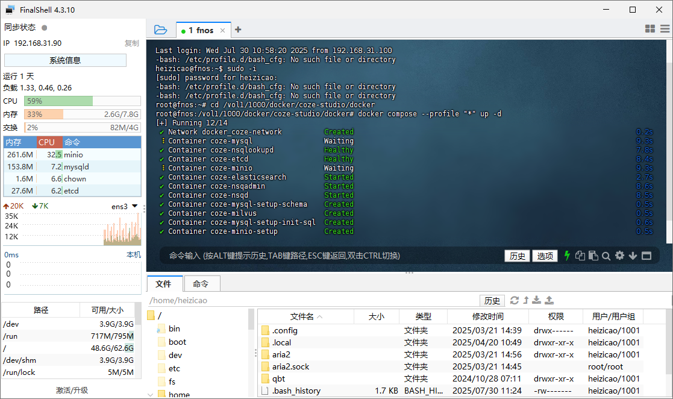Click the green lightning quick command icon
Screen dimensions: 673x399
click(567, 256)
